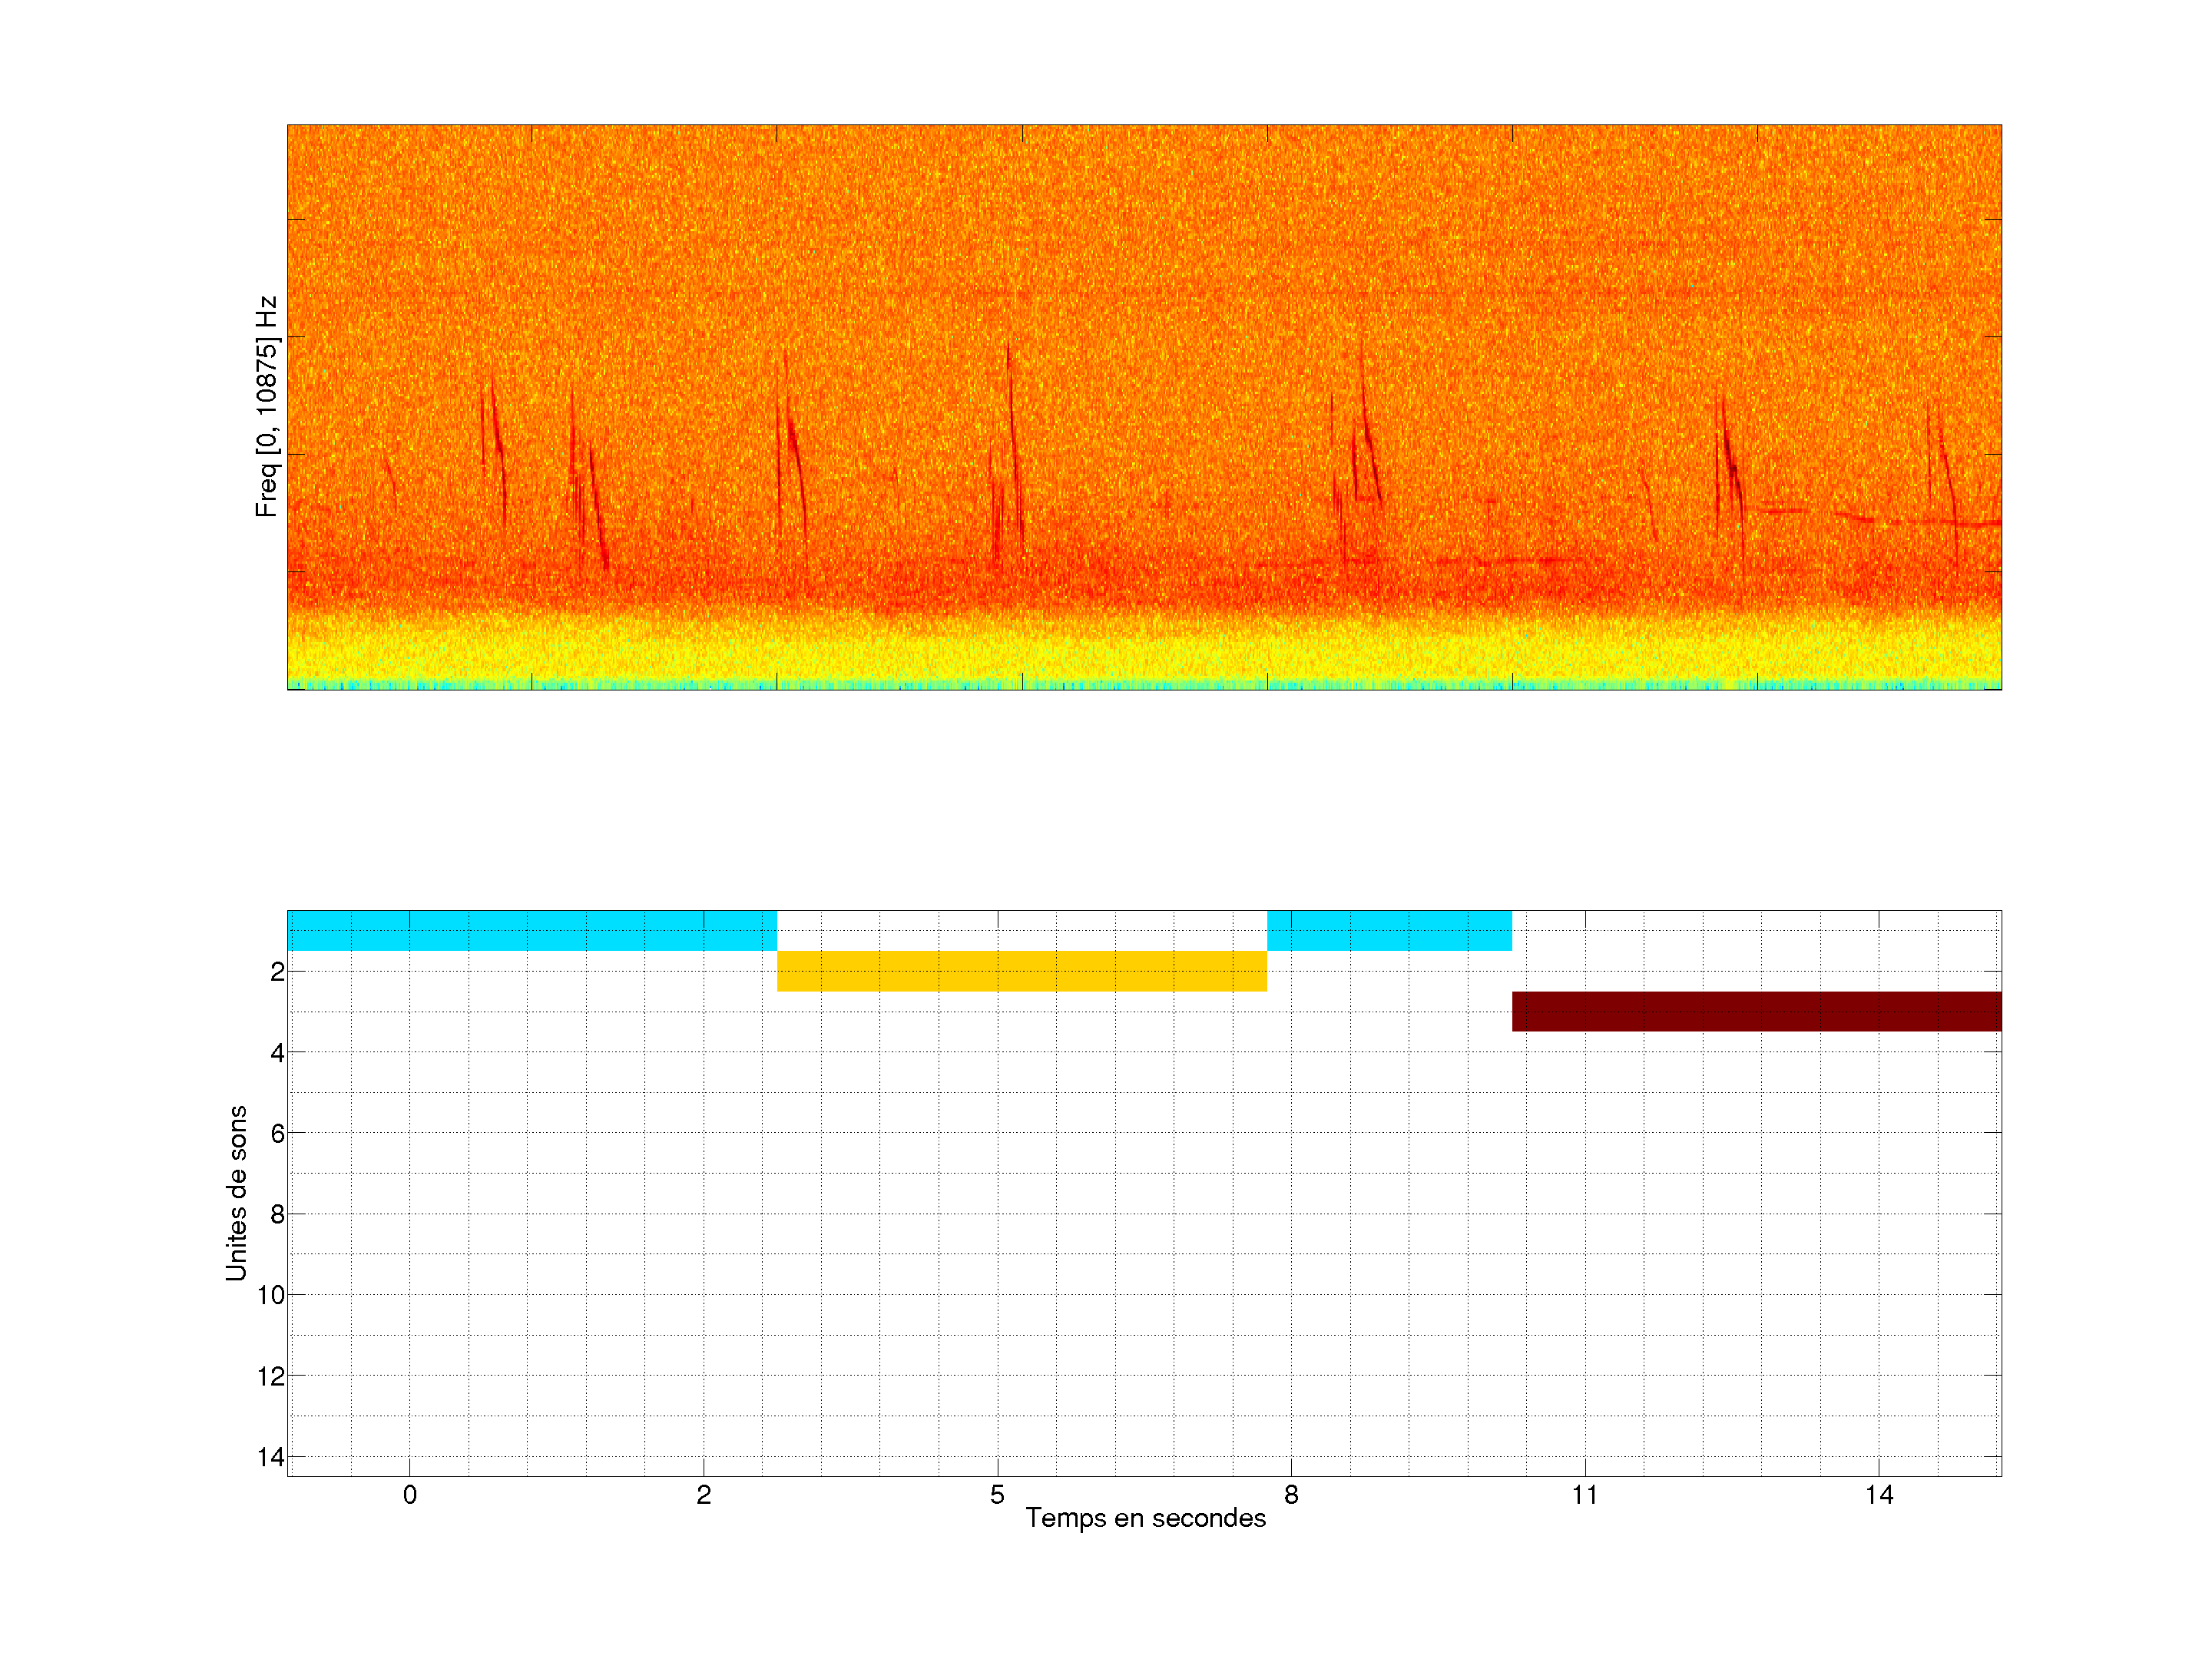Viewport: 2212px width, 1659px height.
Task: Click x-axis tick label 2
Action: [x=704, y=1495]
